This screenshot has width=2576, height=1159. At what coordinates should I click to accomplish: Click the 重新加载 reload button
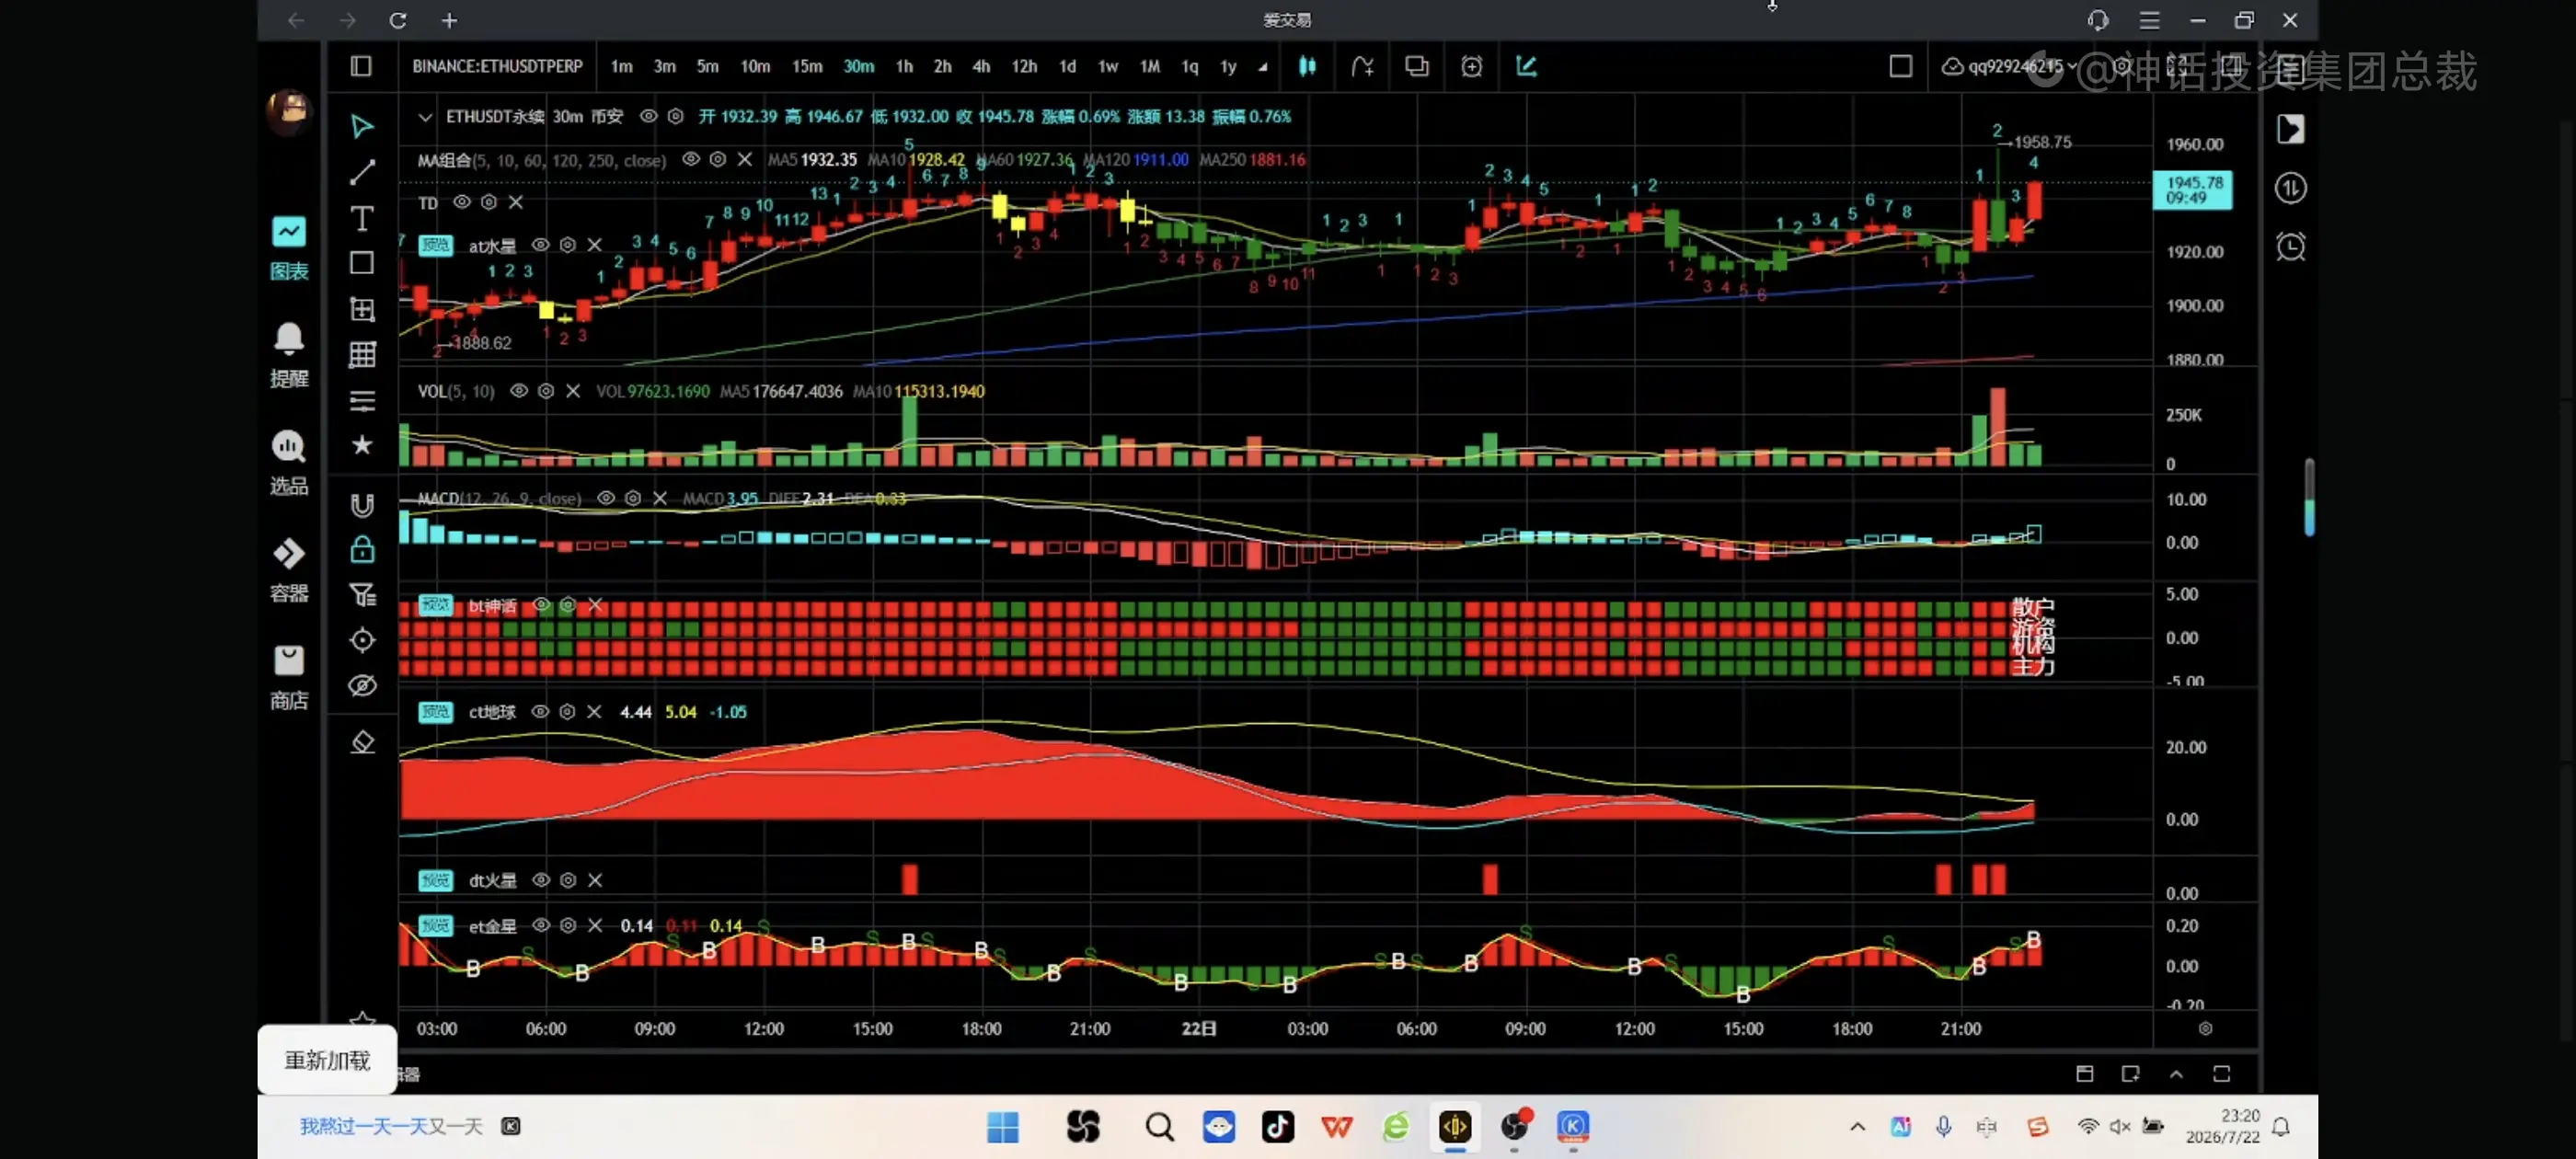point(327,1060)
